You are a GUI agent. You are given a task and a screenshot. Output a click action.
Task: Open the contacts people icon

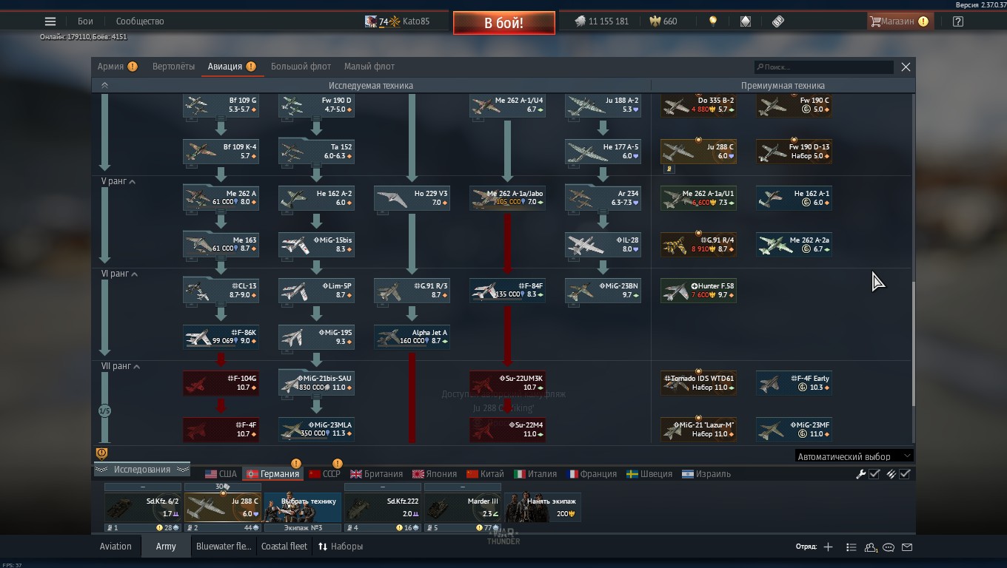tap(871, 547)
